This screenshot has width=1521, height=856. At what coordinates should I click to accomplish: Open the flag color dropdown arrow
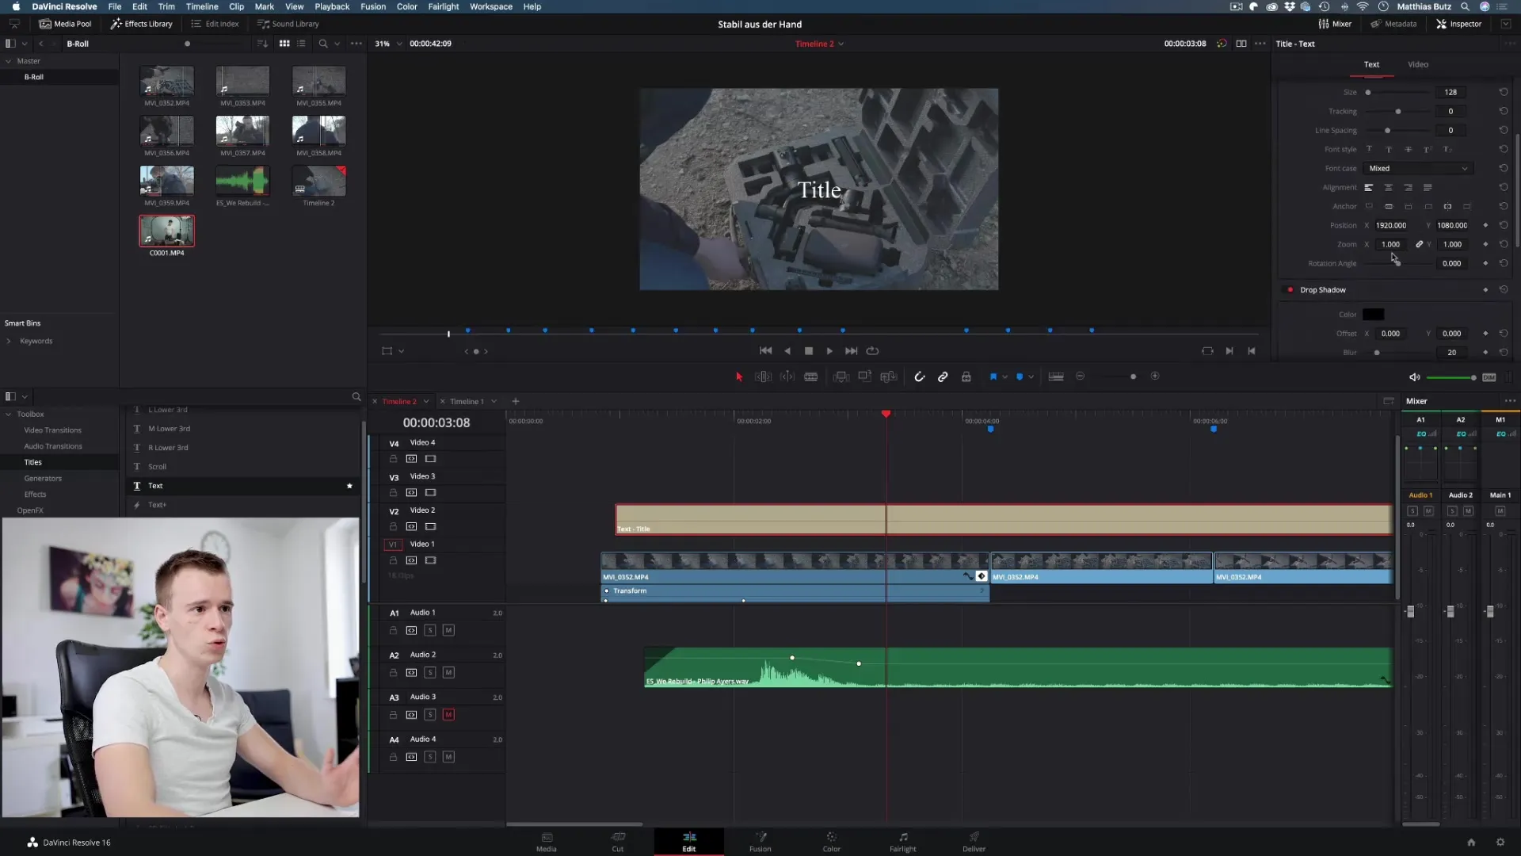coord(1004,377)
